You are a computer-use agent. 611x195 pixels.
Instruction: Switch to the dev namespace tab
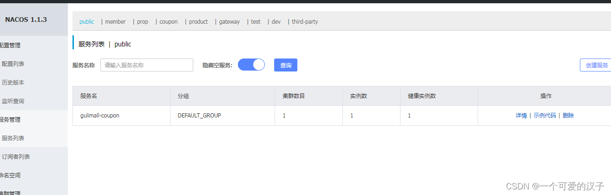[276, 22]
